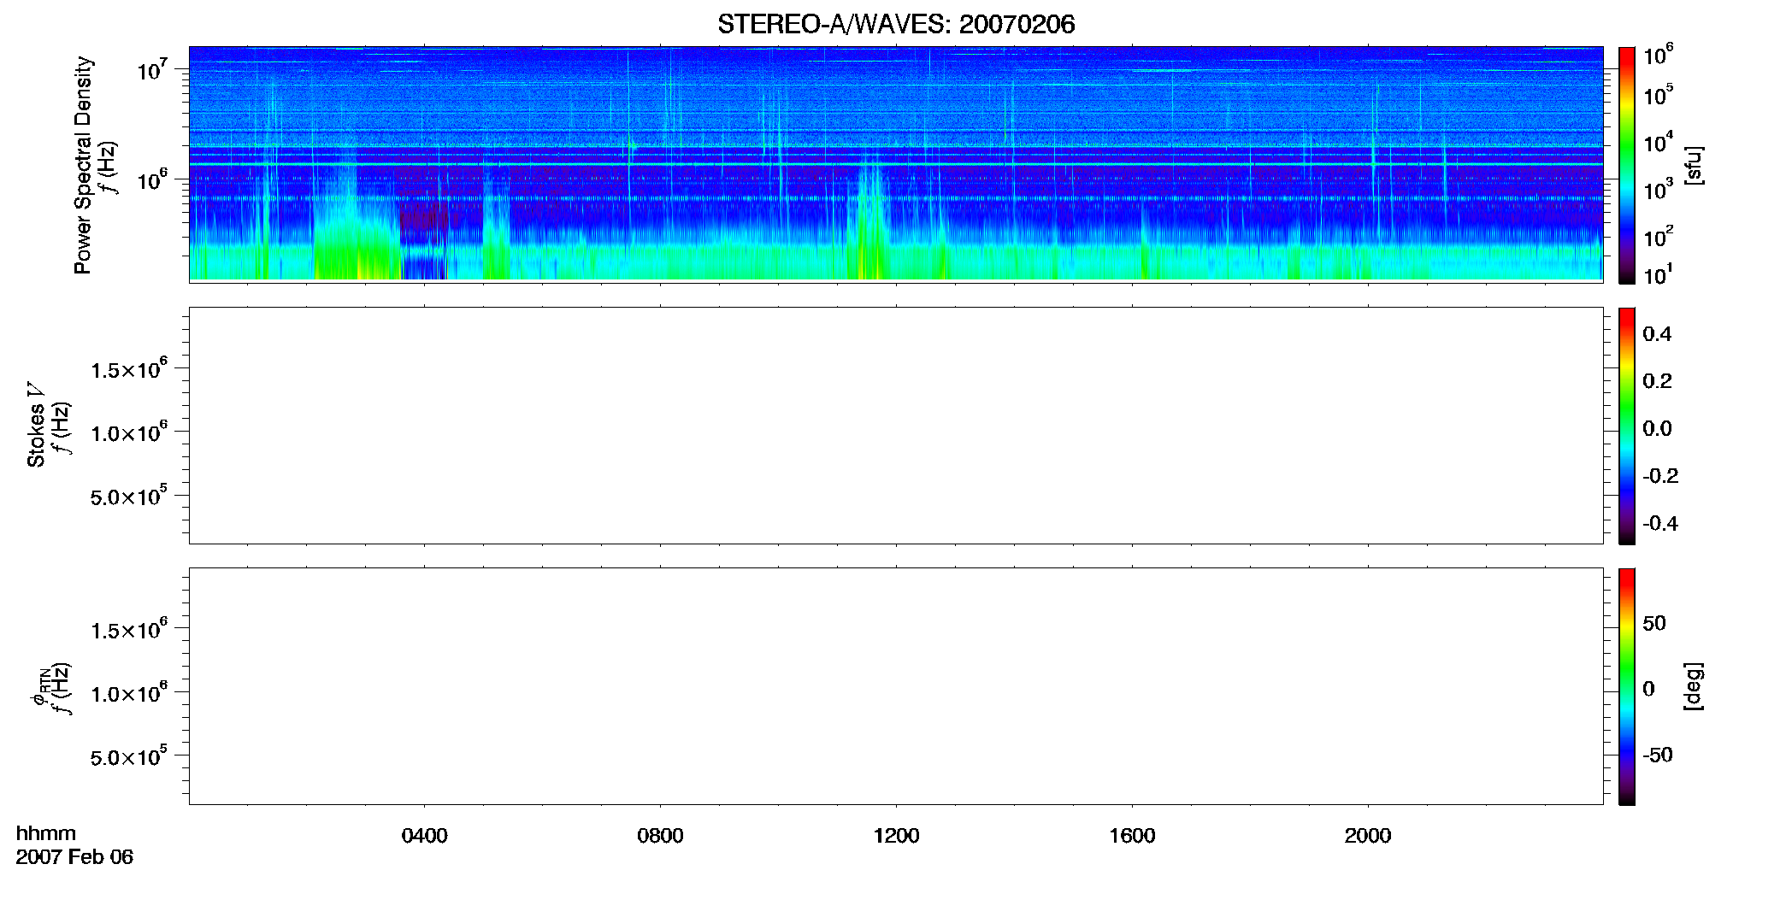Click the 2007 Feb 06 date label
Image resolution: width=1792 pixels, height=923 pixels.
[x=74, y=857]
